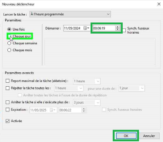Cancel with the Annuler button

149,136
